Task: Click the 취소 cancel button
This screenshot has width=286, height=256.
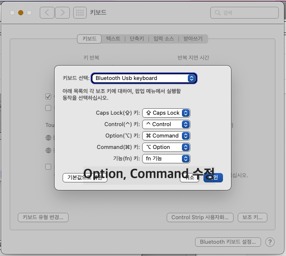Action: (x=190, y=178)
